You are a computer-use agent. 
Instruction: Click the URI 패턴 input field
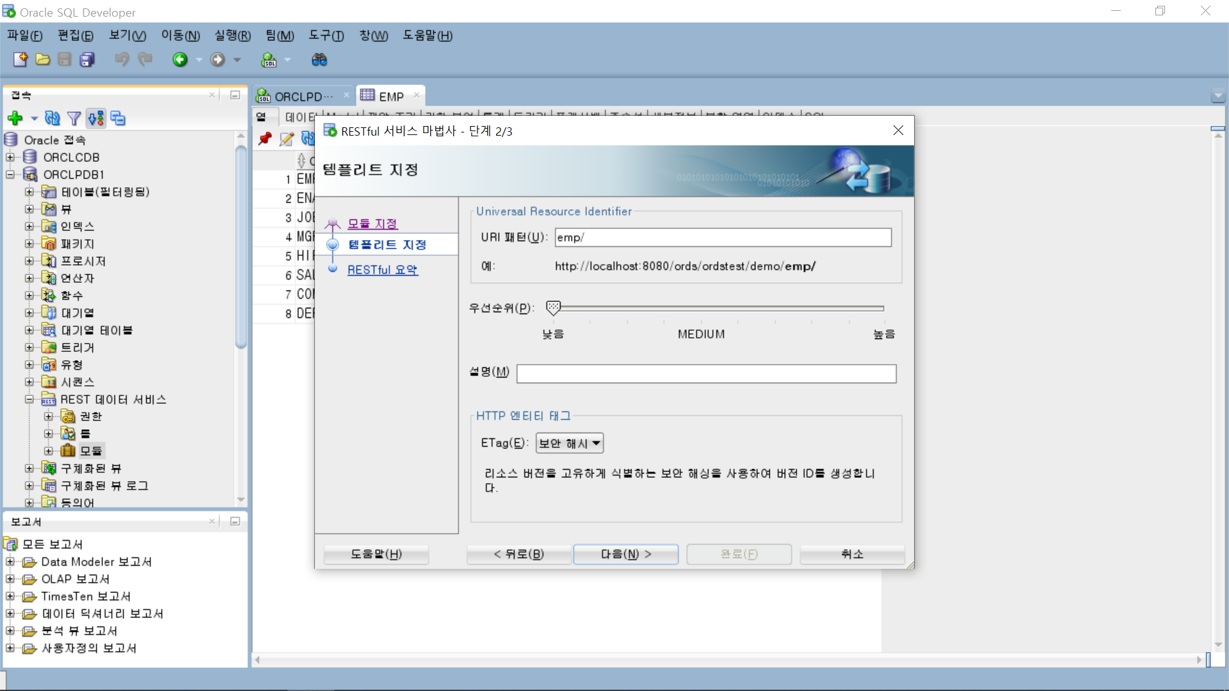[723, 237]
